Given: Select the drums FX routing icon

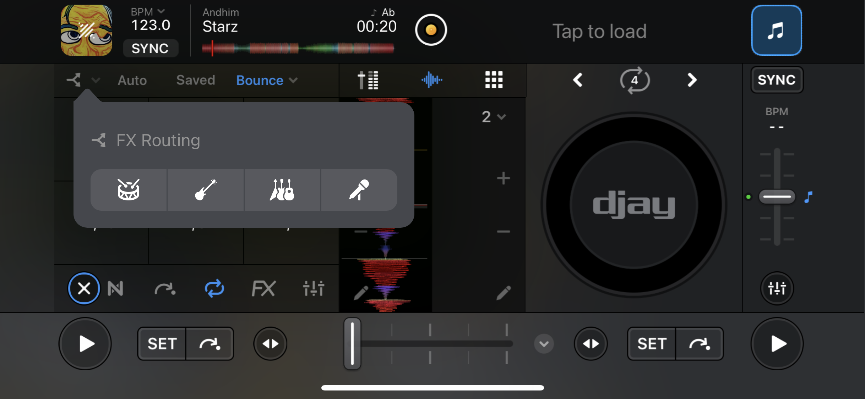Looking at the screenshot, I should pos(128,190).
